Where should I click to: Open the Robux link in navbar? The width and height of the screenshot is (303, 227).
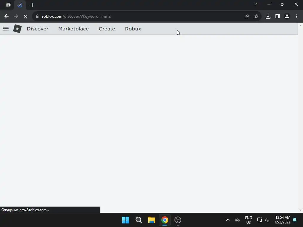[133, 29]
